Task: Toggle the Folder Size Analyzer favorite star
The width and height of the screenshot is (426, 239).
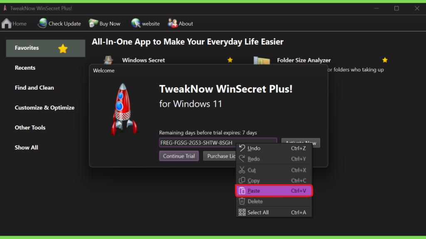Action: click(385, 60)
